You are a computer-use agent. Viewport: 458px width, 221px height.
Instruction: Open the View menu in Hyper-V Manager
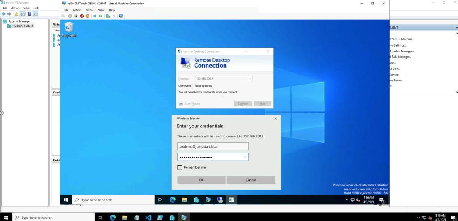(26, 8)
